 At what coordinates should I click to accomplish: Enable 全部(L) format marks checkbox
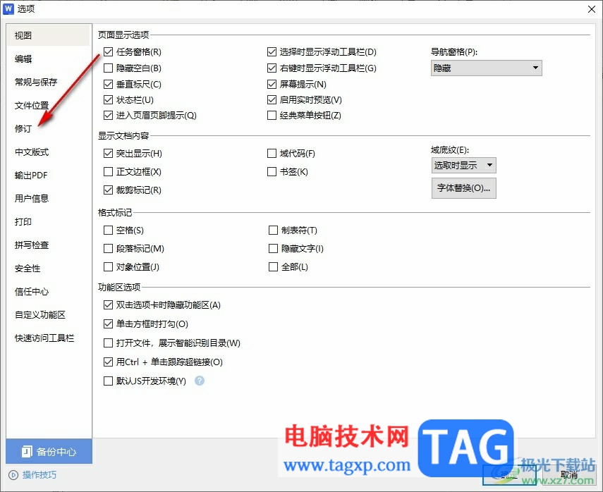pyautogui.click(x=273, y=266)
